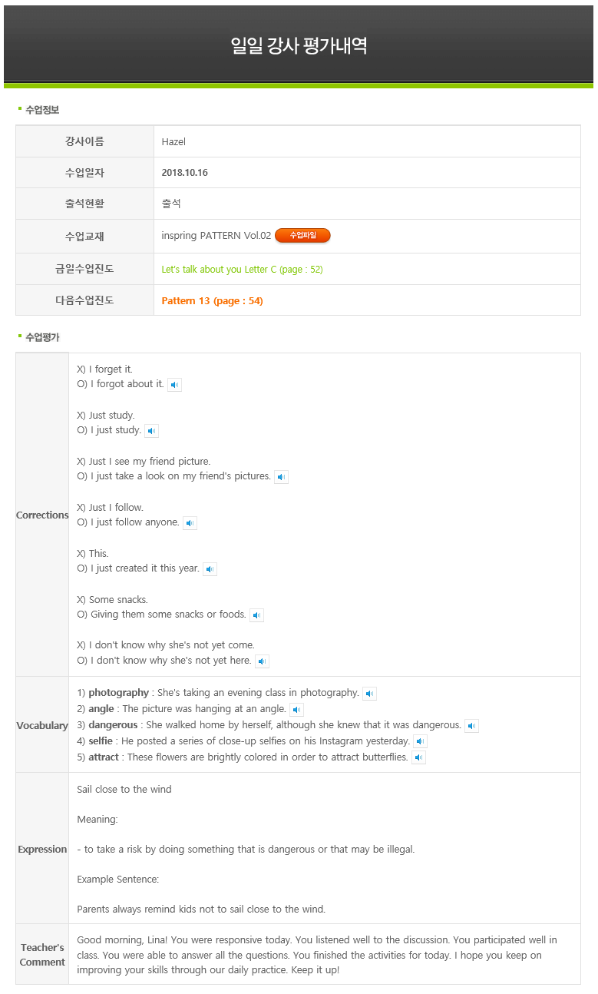Play the photography vocabulary sentence audio

click(370, 694)
